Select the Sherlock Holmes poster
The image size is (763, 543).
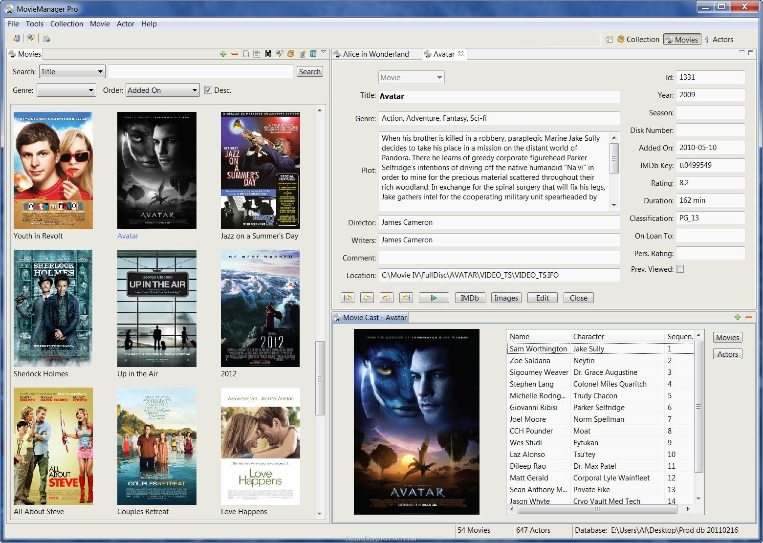(x=53, y=308)
